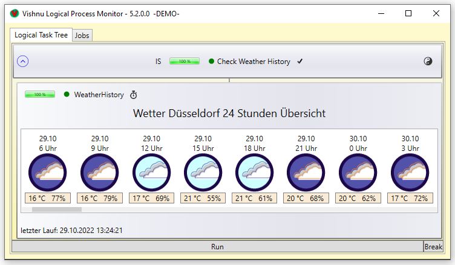Select the 12 Uhr cloudy weather icon

coord(151,173)
